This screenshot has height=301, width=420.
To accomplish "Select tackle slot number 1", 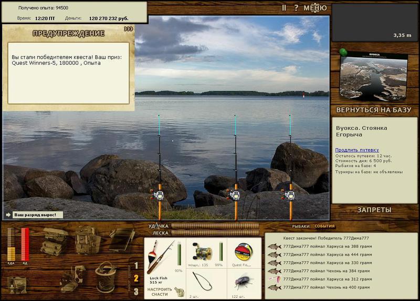I will tap(136, 265).
